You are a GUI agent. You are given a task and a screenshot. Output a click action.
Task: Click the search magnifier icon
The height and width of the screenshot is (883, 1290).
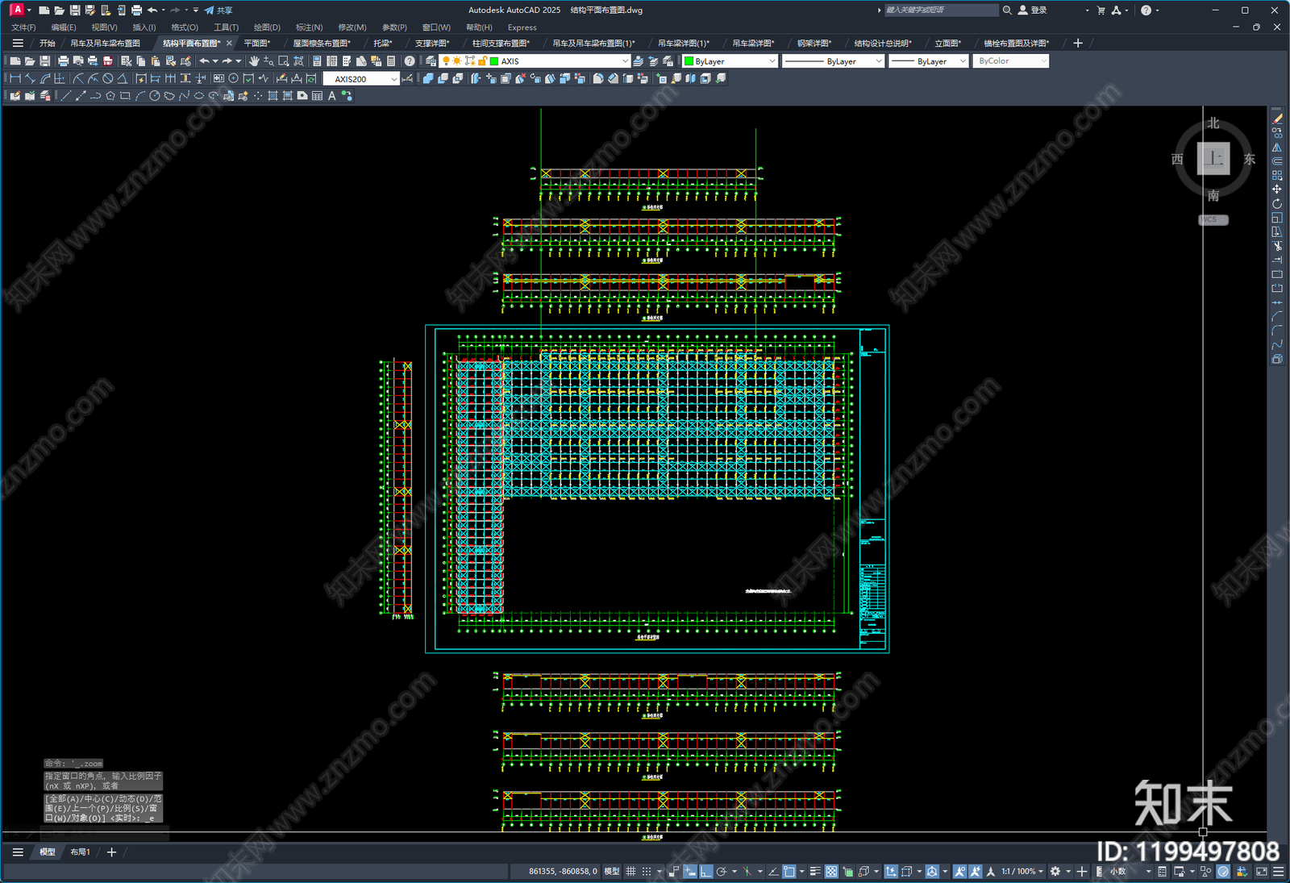point(1007,10)
